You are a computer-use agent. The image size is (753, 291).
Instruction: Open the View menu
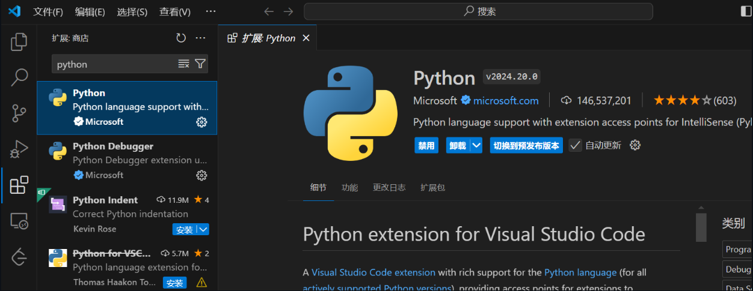[175, 11]
